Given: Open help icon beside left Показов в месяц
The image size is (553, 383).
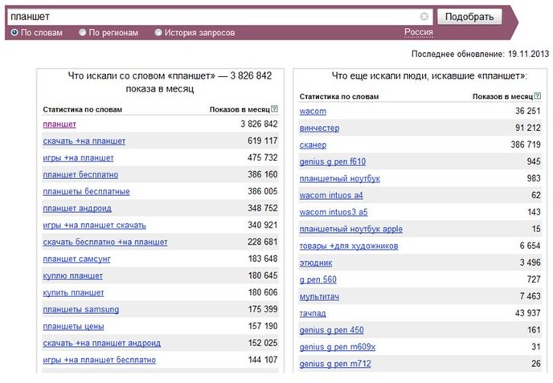Looking at the screenshot, I should (275, 109).
